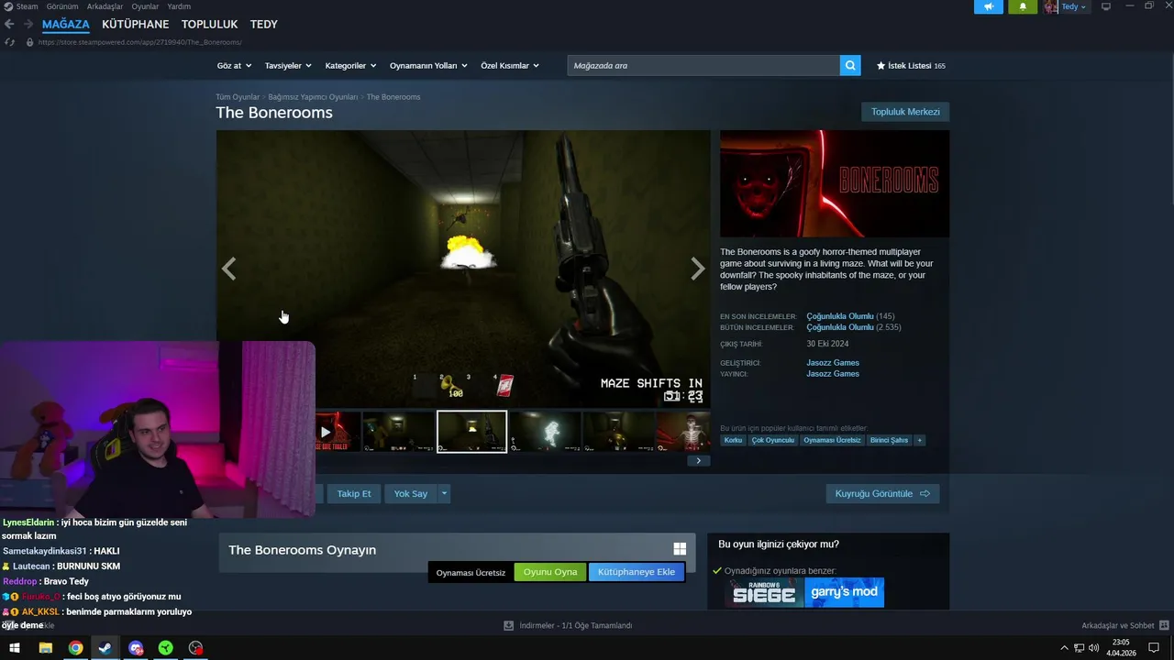Viewport: 1174px width, 660px height.
Task: Click the Takip Et button
Action: pos(354,493)
